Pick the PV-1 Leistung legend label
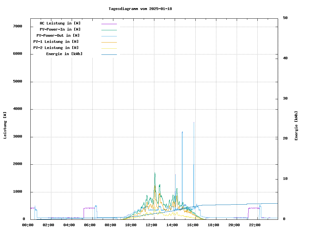The image size is (310, 232). pos(56,42)
